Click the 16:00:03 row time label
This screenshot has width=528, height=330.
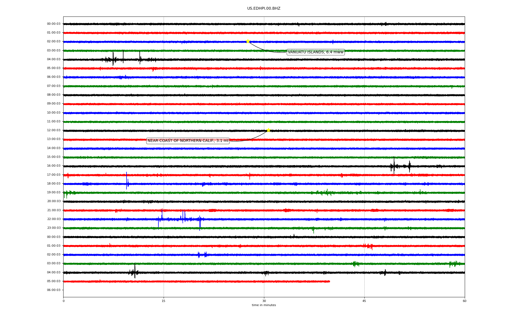click(54, 166)
